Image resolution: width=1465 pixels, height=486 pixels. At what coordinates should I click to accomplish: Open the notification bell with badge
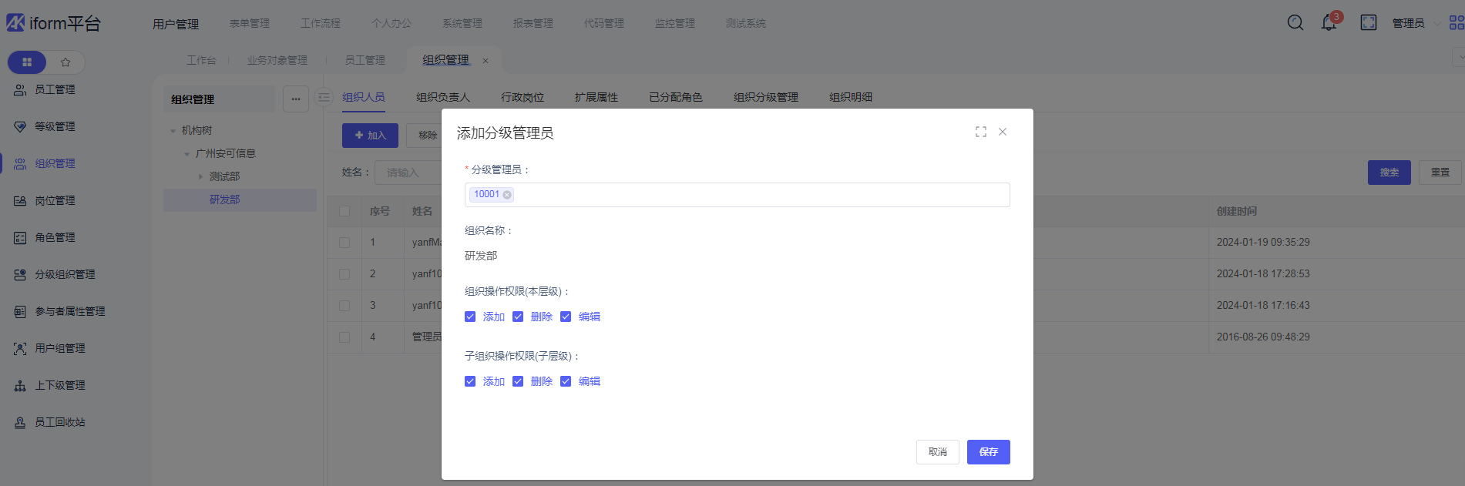pos(1329,23)
